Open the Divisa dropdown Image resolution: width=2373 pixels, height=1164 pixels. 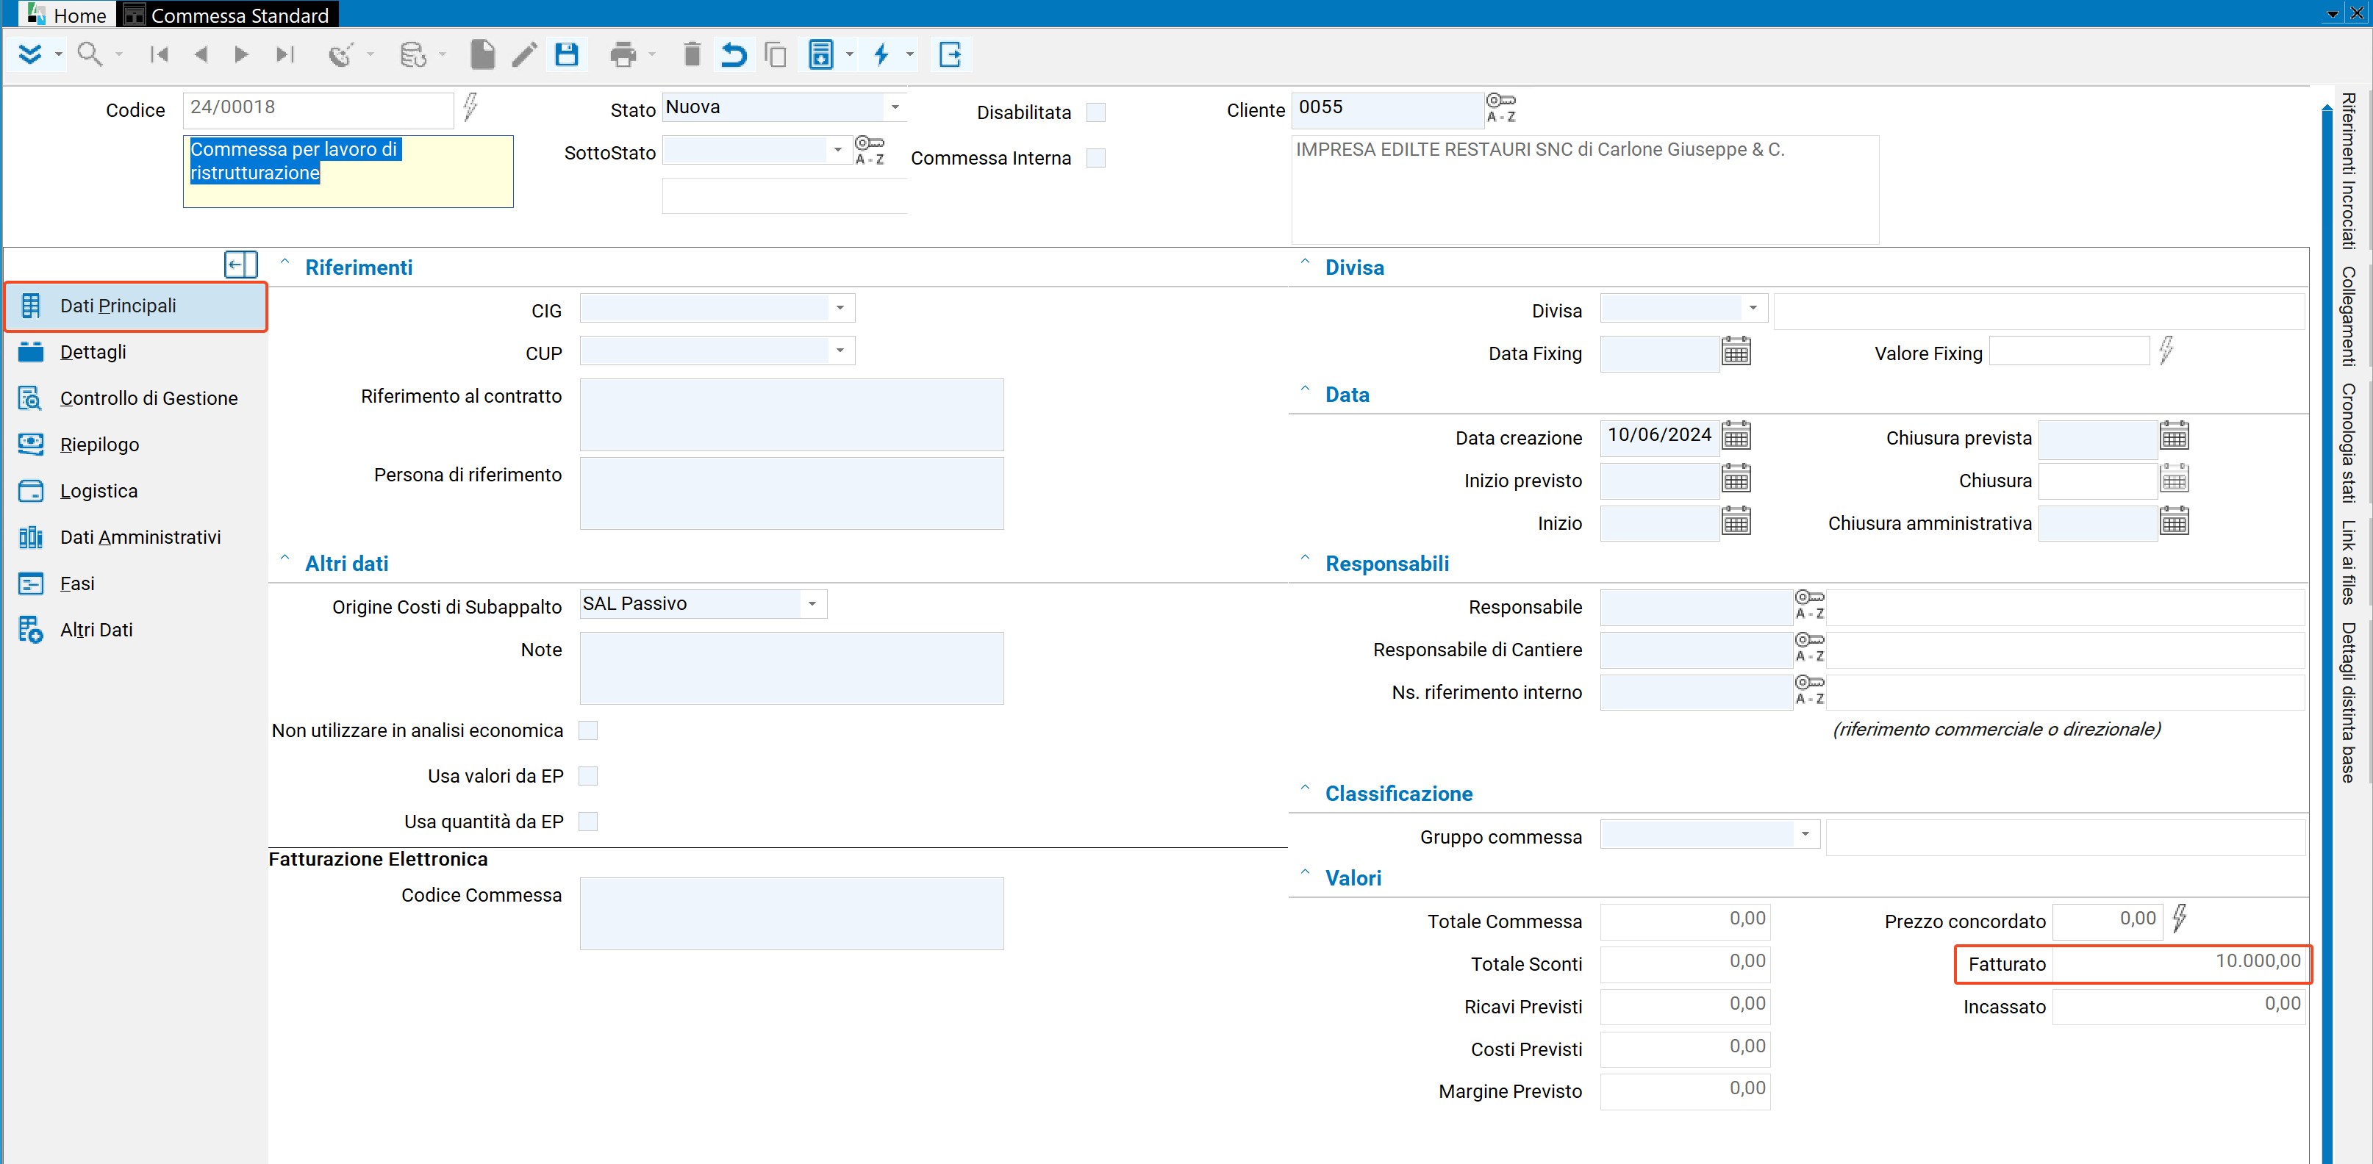1753,308
